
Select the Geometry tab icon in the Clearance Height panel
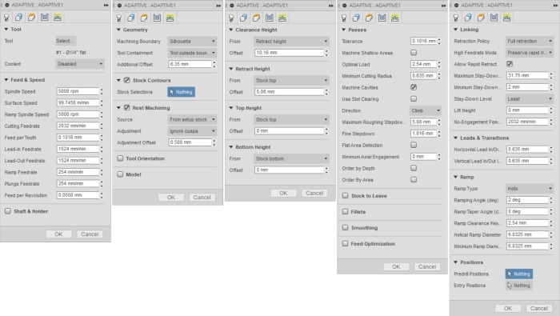point(243,18)
